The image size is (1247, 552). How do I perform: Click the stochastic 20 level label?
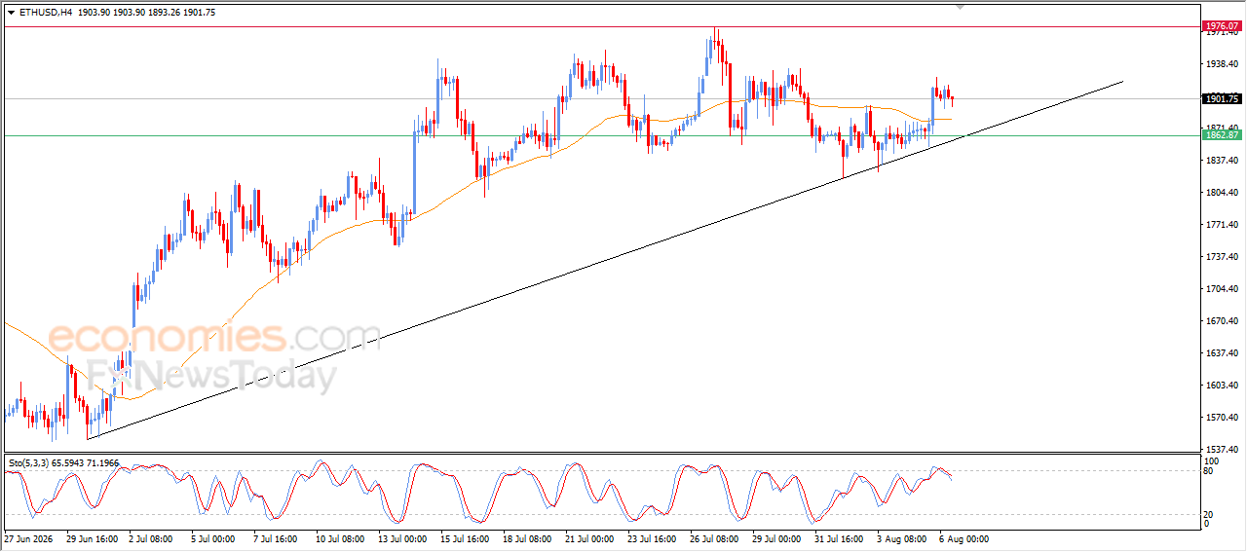point(1210,513)
